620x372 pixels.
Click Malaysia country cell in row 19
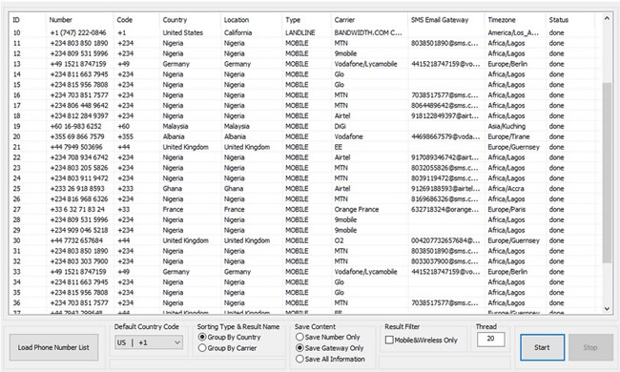[x=176, y=126]
